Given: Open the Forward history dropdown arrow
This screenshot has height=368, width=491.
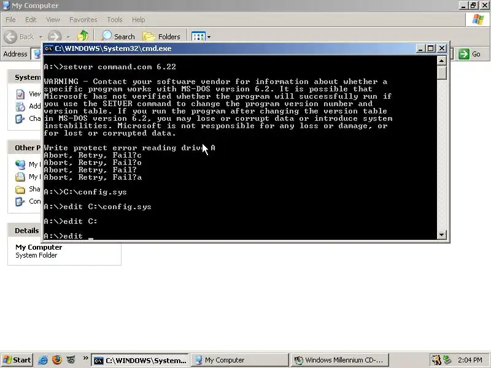Looking at the screenshot, I should coord(69,37).
